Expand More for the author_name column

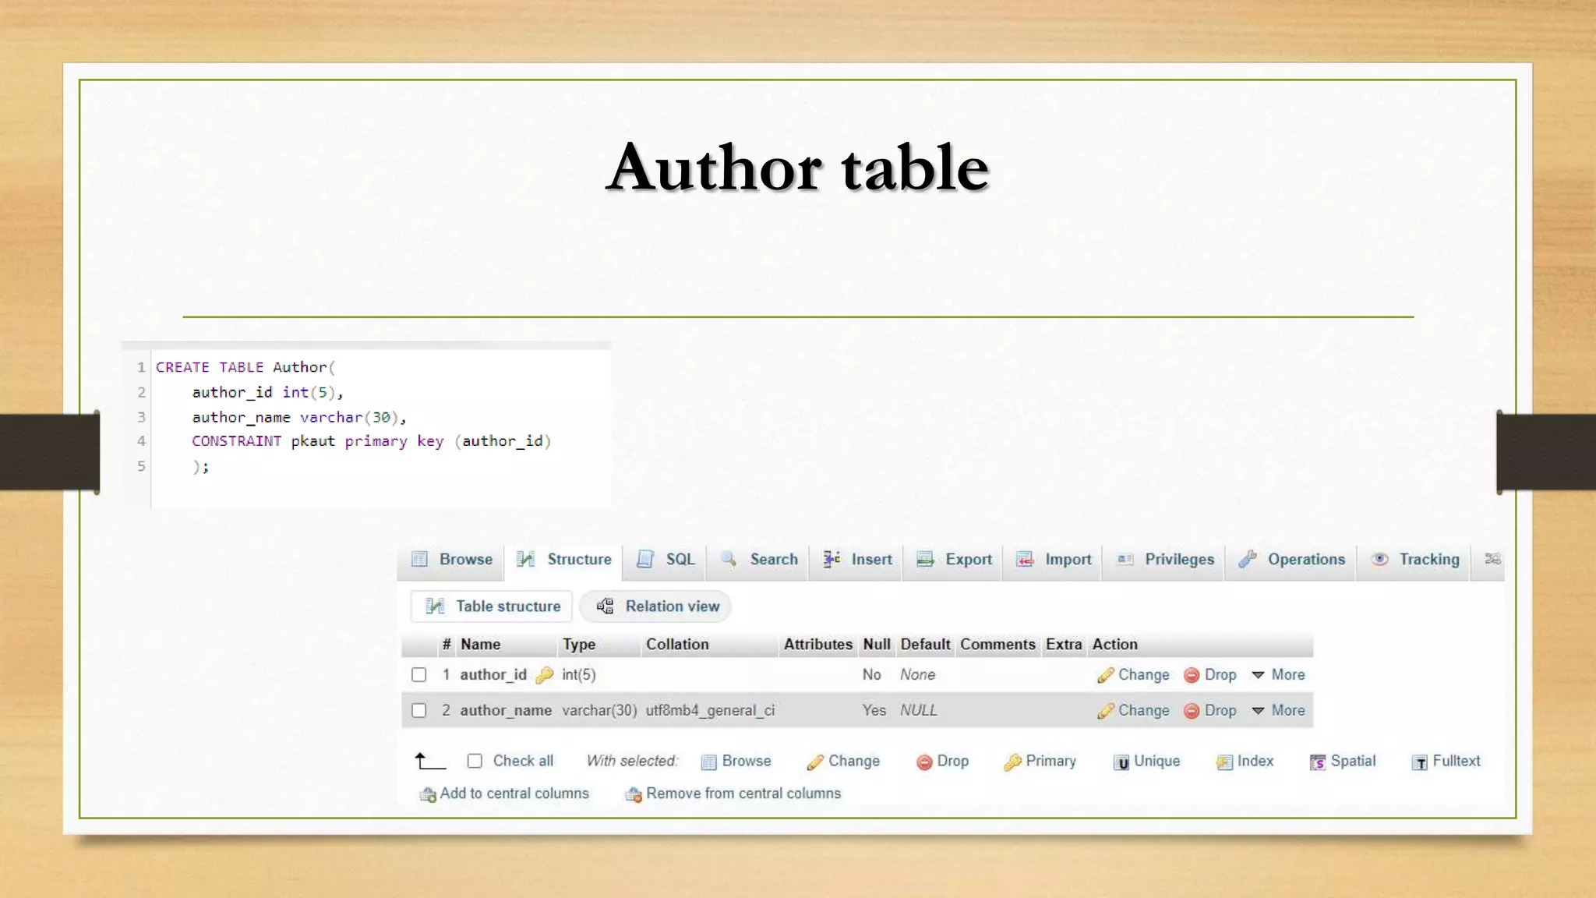(x=1278, y=711)
